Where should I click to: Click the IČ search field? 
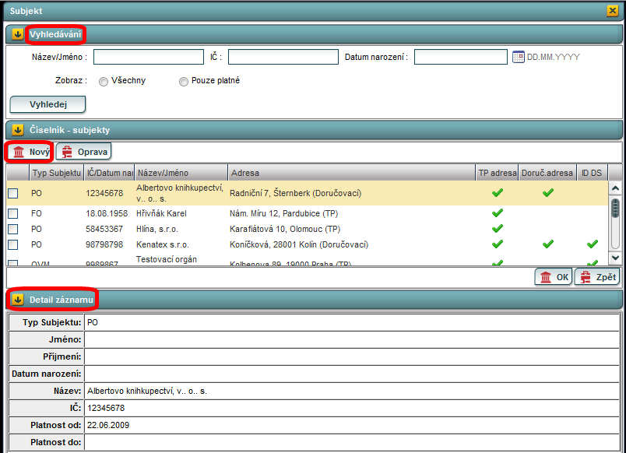[x=283, y=57]
